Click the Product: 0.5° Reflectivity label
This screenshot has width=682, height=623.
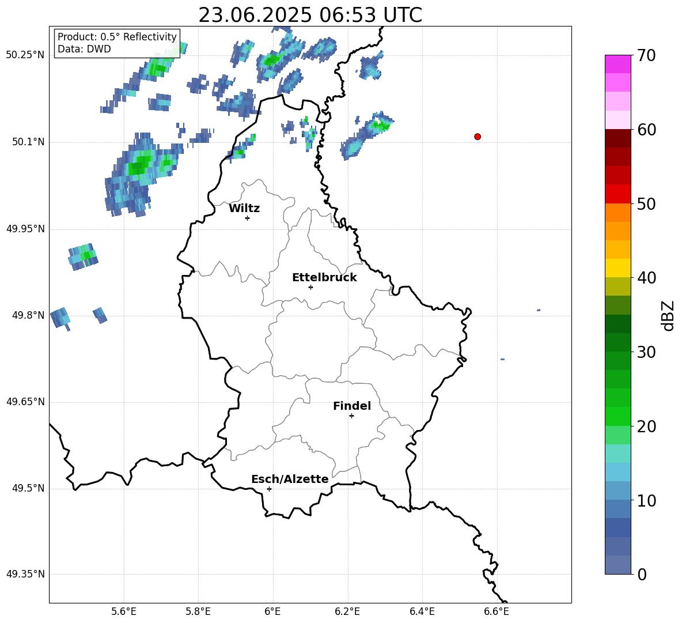(x=117, y=36)
